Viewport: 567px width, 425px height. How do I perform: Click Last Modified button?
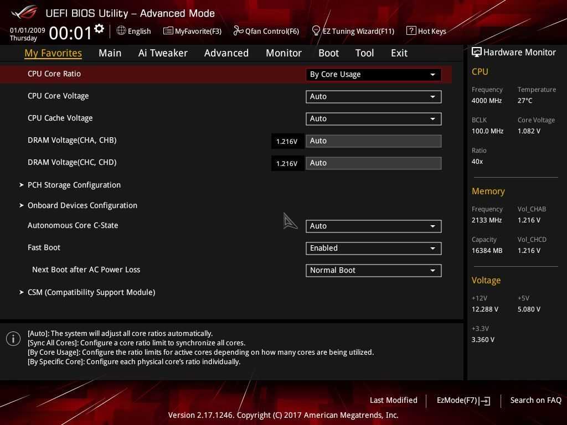coord(393,400)
